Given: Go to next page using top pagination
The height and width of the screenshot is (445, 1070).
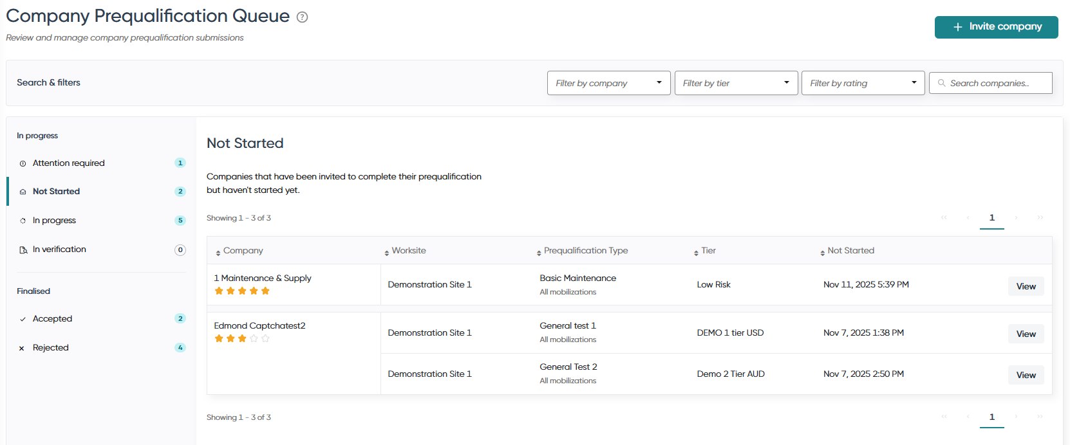Looking at the screenshot, I should click(x=1016, y=217).
